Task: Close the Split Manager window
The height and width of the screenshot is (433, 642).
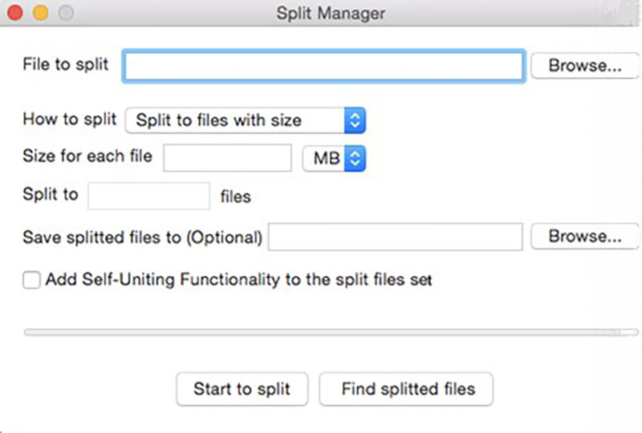Action: (x=15, y=13)
